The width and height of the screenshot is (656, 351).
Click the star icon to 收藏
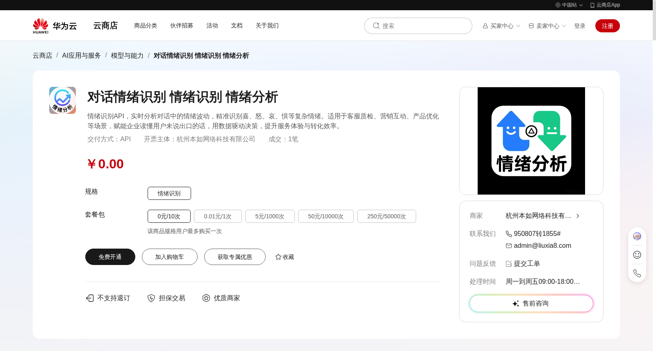[x=278, y=257]
